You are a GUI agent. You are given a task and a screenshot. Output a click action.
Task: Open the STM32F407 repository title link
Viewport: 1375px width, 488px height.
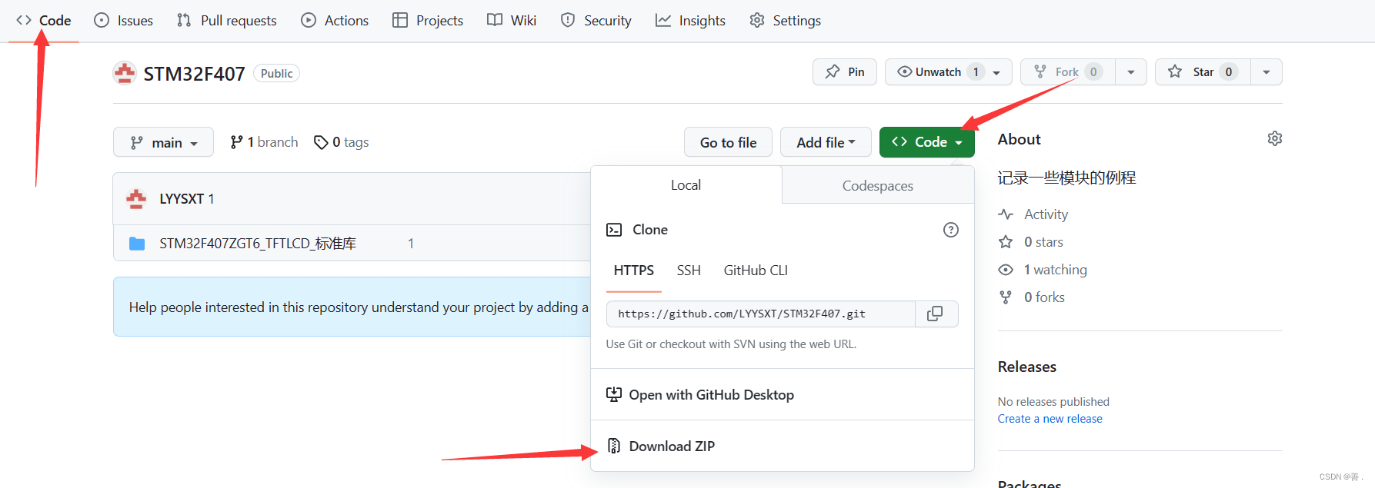pyautogui.click(x=194, y=74)
